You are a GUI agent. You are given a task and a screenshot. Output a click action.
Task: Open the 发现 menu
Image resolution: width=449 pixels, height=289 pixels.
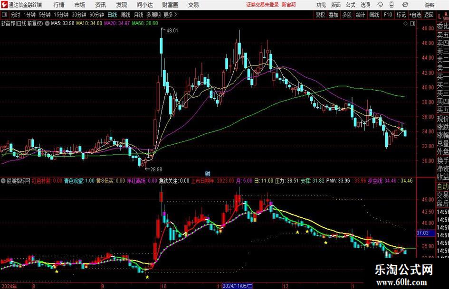[x=122, y=5]
